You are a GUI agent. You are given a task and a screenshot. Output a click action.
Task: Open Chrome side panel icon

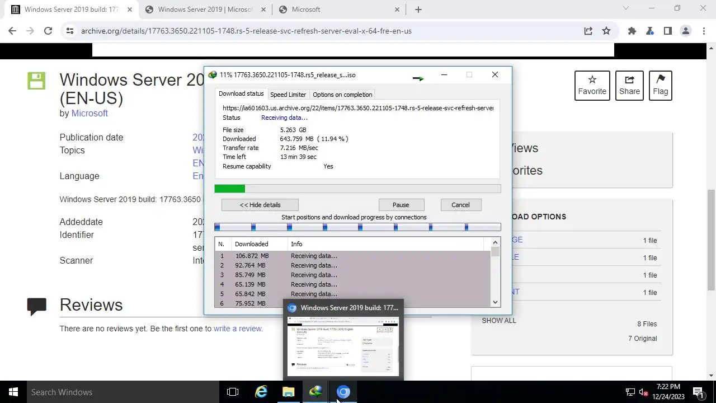coord(667,31)
